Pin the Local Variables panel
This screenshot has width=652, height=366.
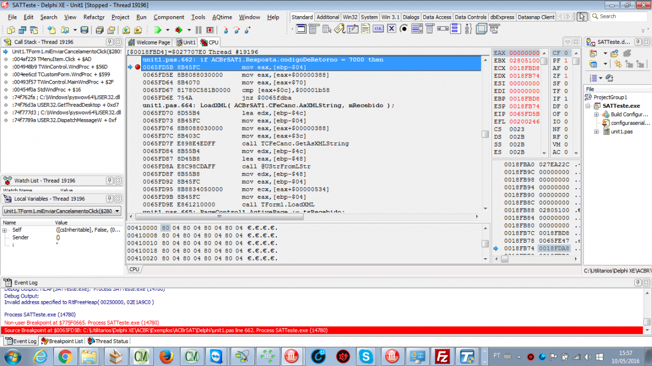point(109,199)
